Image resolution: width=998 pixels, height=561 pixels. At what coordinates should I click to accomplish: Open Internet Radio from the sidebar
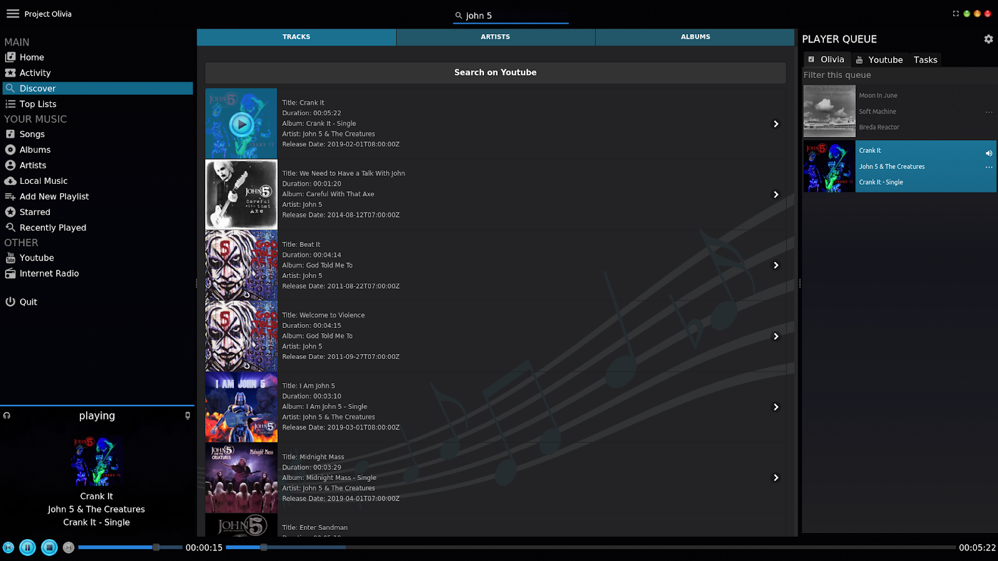49,273
